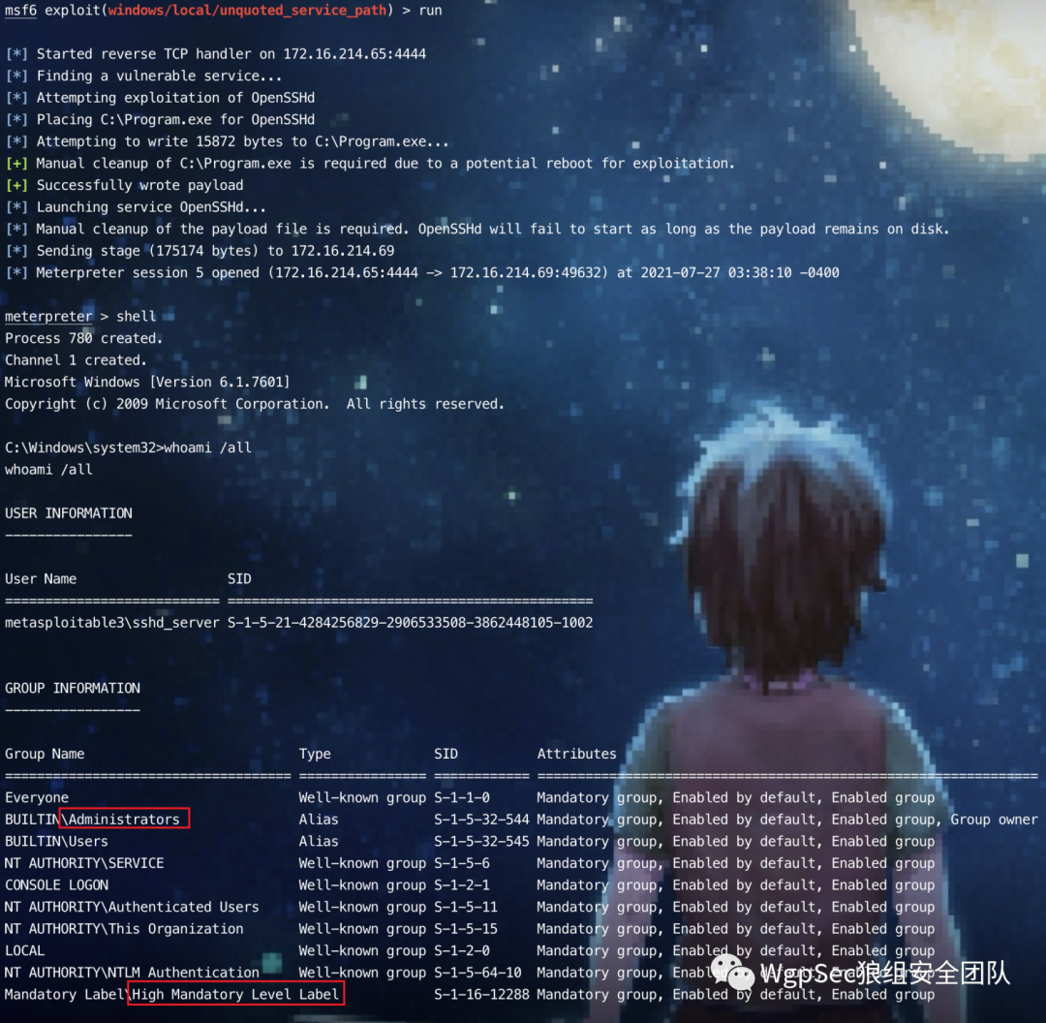Select the user SID ending in 1002
The image size is (1046, 1023).
pos(411,623)
